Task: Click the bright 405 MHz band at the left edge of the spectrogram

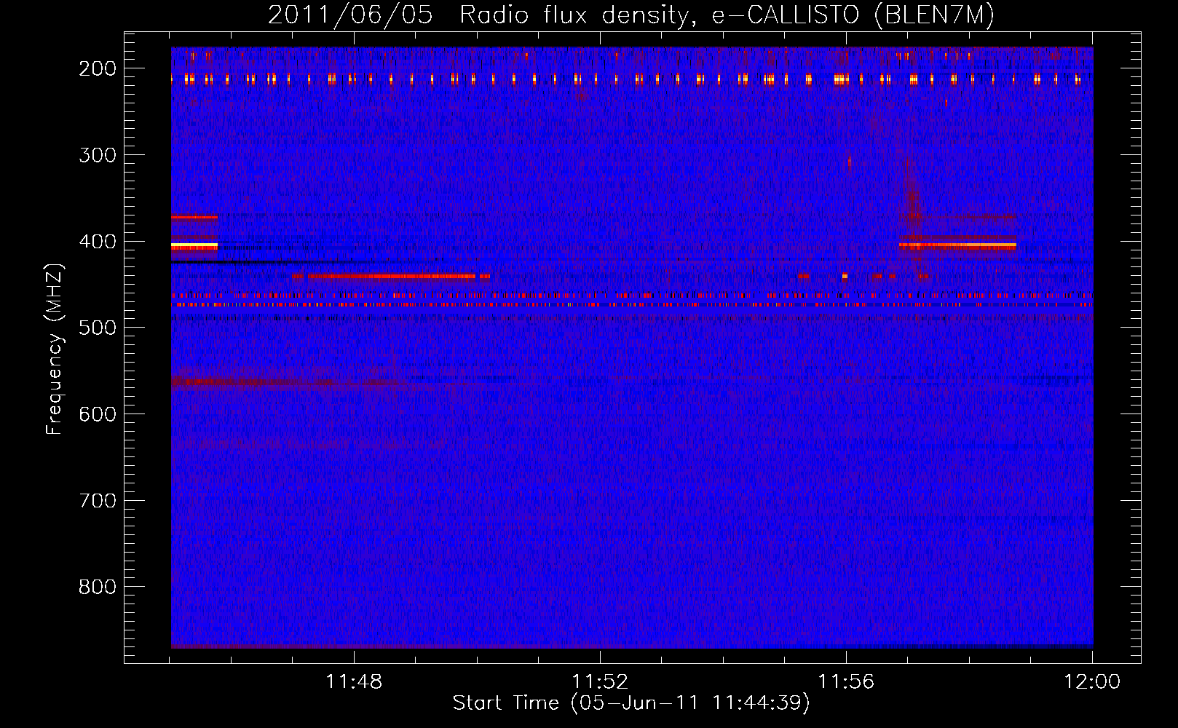Action: [194, 247]
